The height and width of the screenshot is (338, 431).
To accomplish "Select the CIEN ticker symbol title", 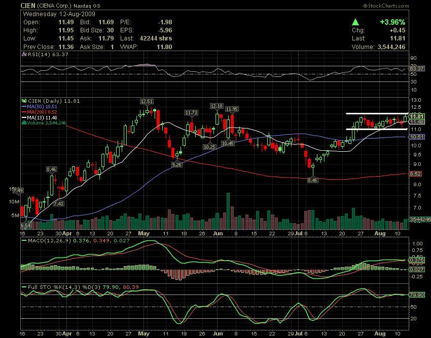I will [28, 6].
